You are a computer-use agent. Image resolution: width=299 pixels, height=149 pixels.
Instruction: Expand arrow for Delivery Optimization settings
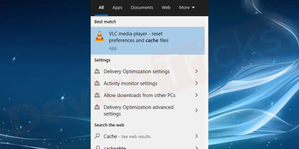click(196, 71)
